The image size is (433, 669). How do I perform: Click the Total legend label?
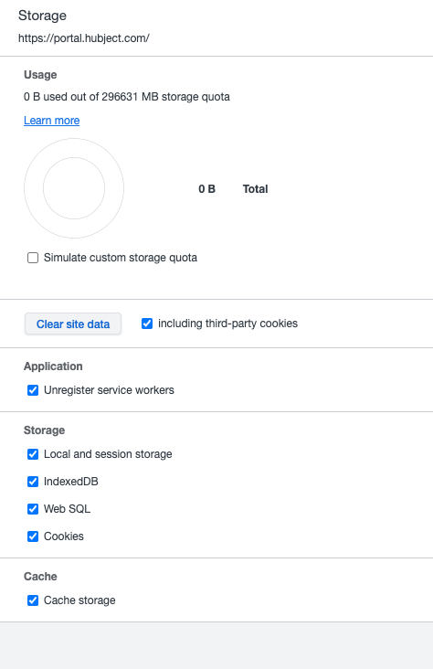coord(255,189)
